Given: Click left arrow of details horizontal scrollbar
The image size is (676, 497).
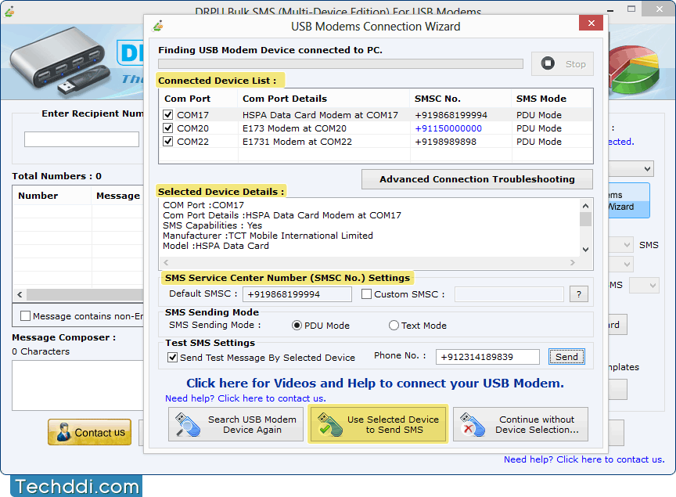Looking at the screenshot, I should tap(167, 262).
